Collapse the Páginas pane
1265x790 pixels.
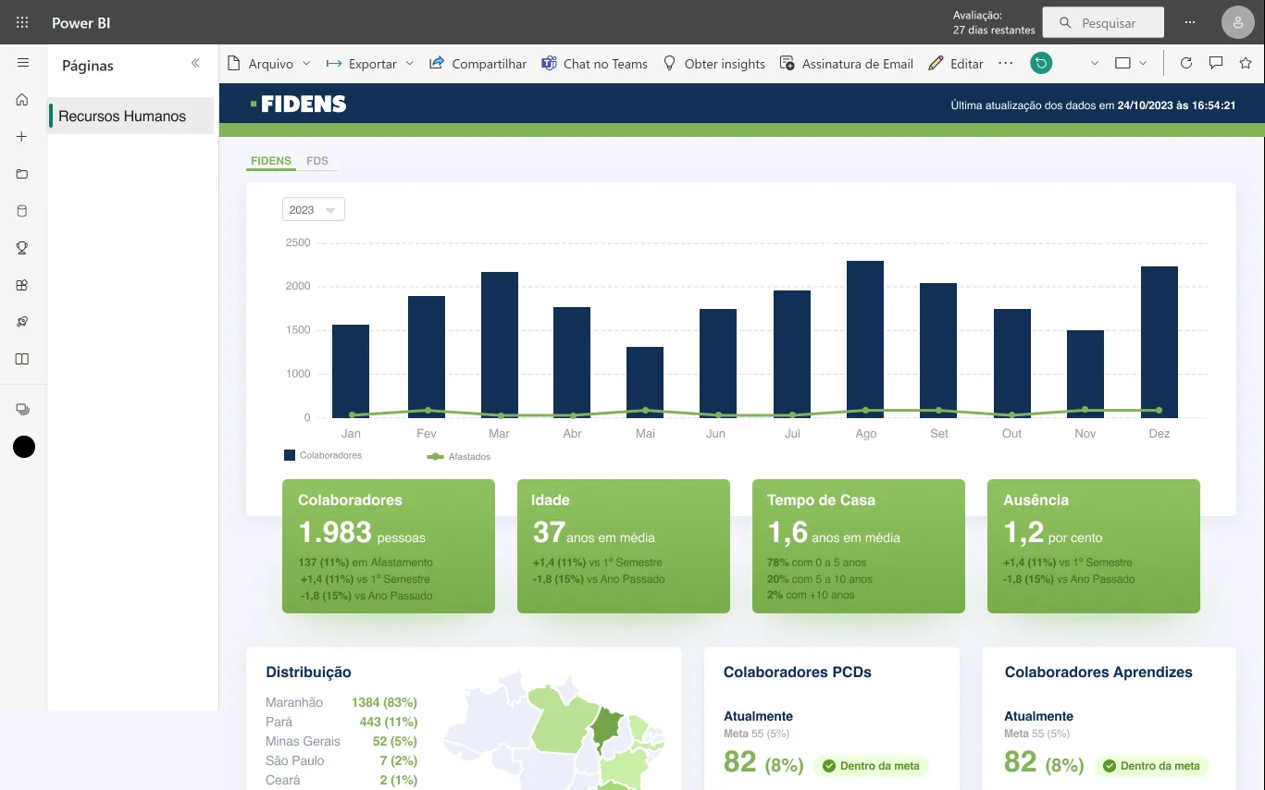pos(195,63)
